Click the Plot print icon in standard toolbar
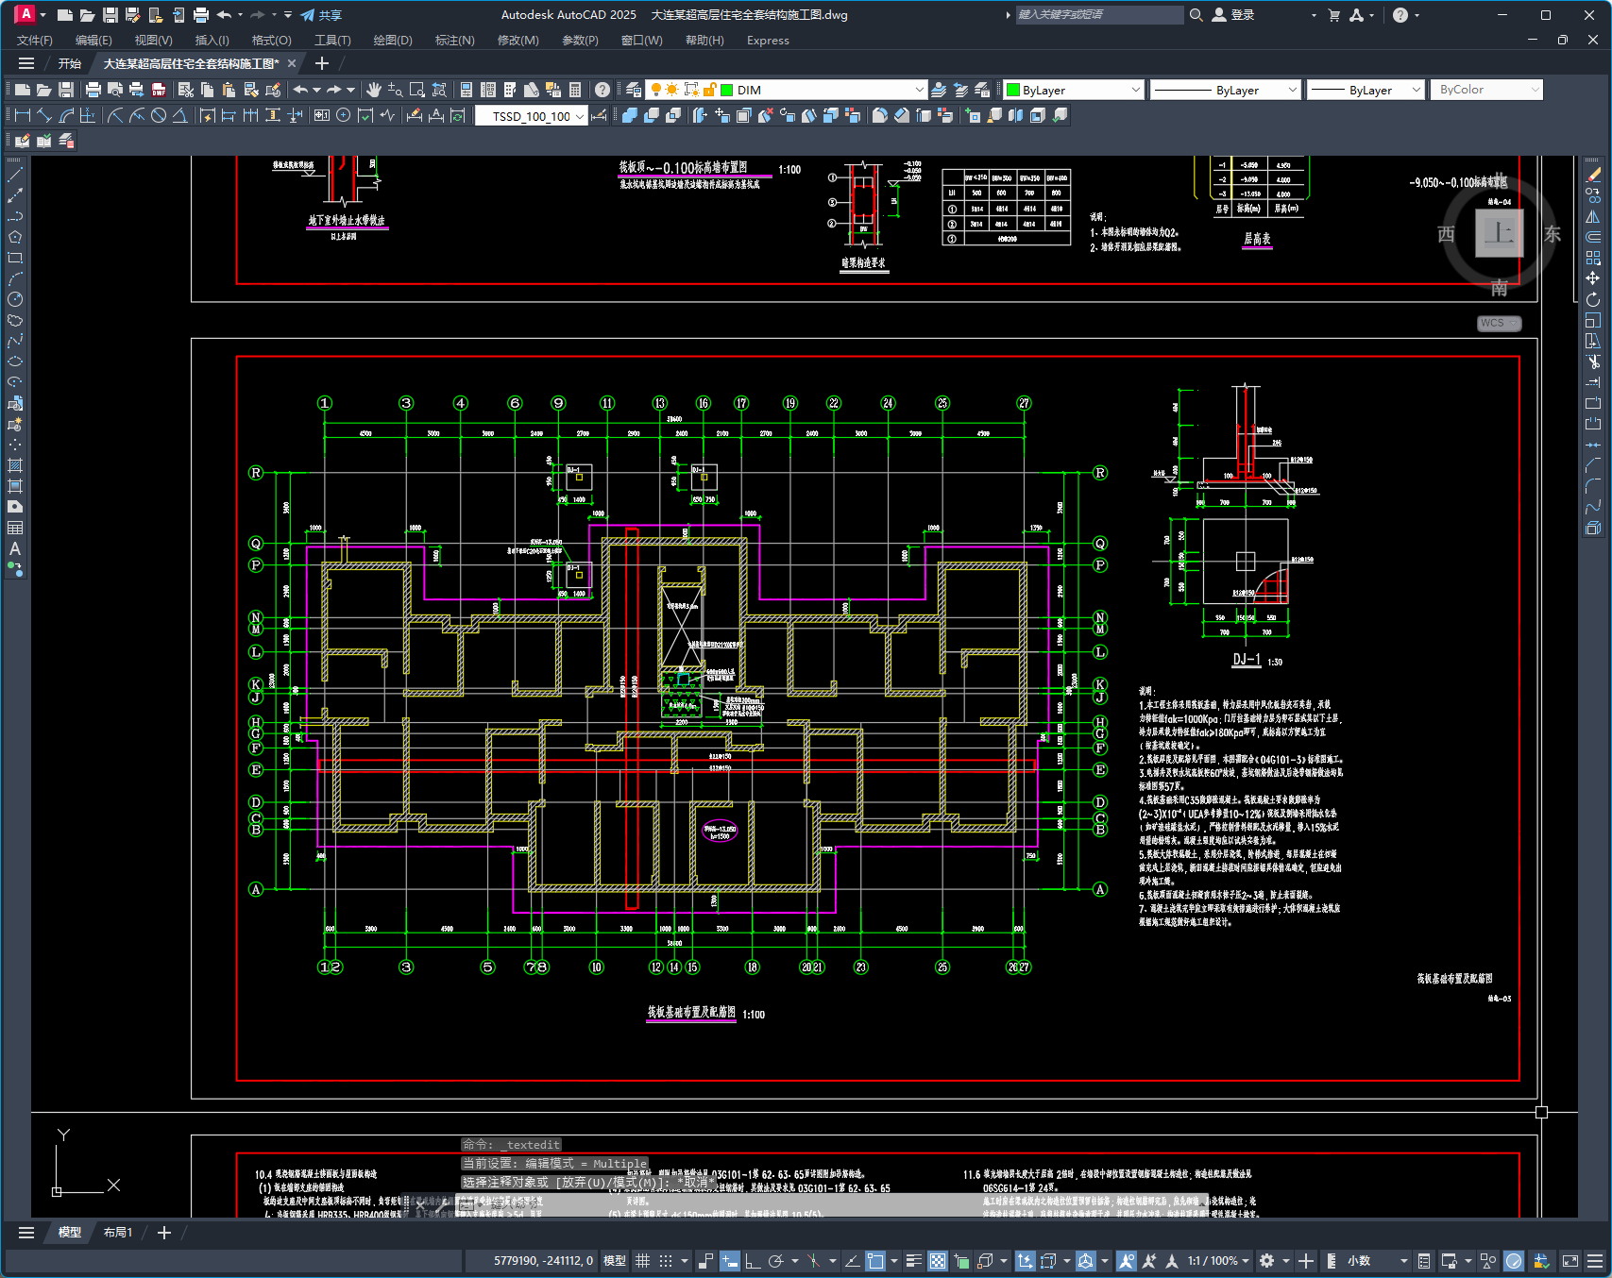 93,90
